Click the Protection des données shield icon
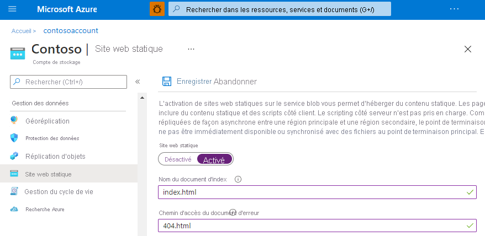Screen dimensions: 485x236 (x=14, y=138)
